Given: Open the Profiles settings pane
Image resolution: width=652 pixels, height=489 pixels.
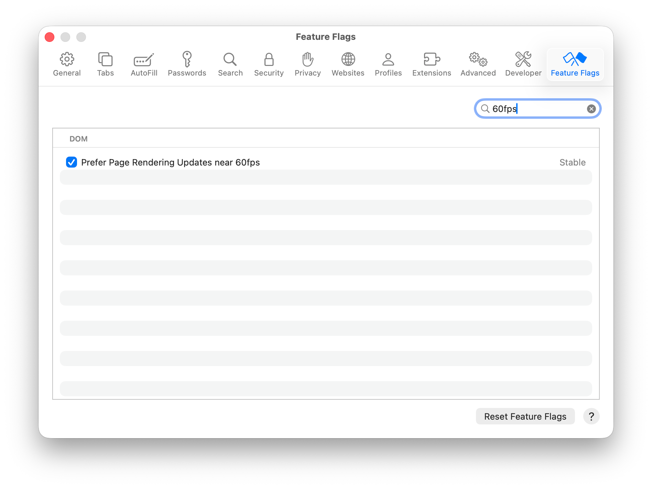Looking at the screenshot, I should click(x=388, y=64).
